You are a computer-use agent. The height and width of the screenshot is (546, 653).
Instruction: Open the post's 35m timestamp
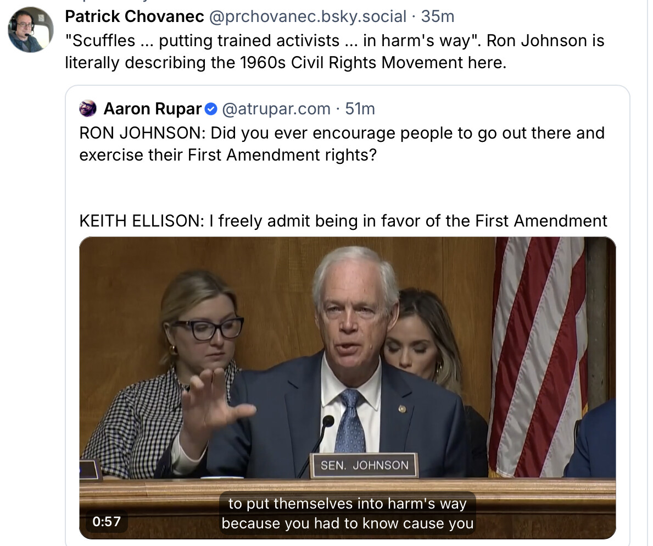tap(438, 16)
